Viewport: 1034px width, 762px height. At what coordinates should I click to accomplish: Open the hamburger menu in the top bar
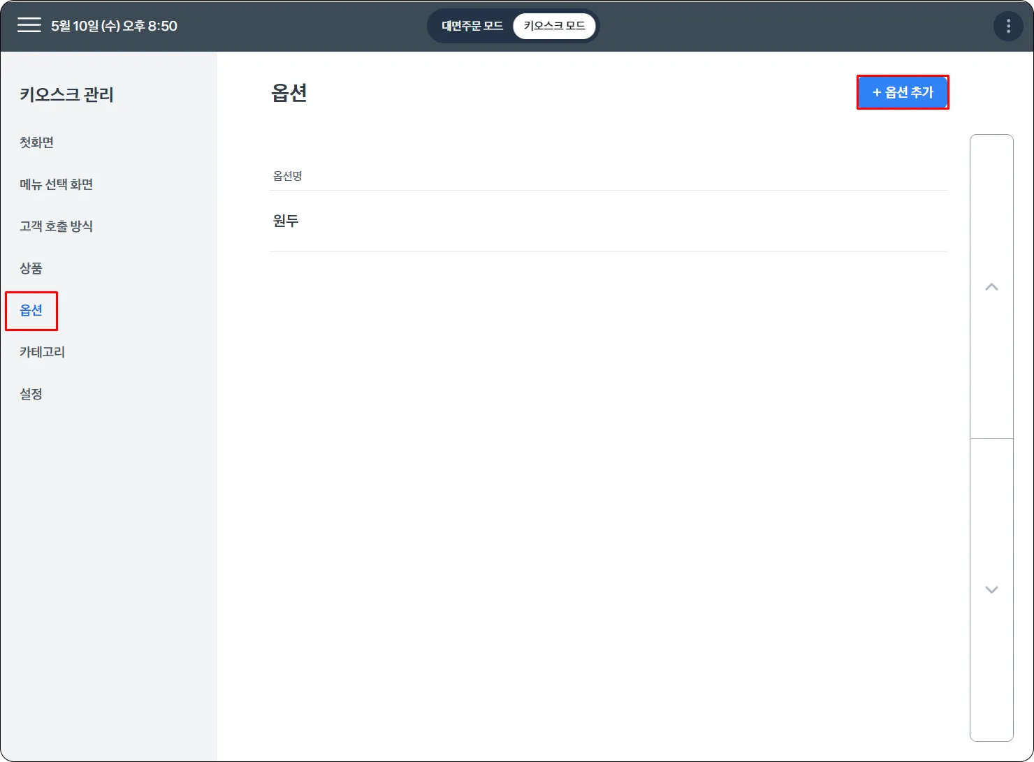[29, 26]
